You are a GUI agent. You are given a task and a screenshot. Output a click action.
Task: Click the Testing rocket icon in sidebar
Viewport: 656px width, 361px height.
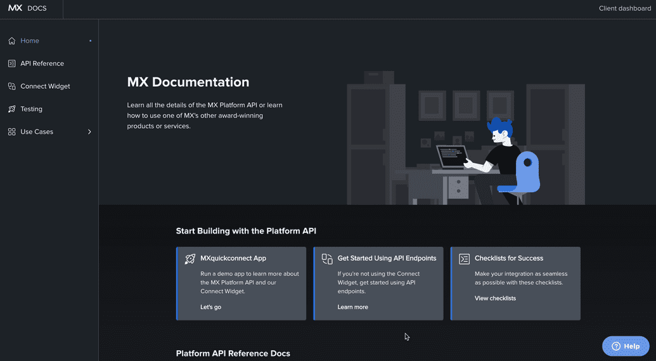(11, 109)
